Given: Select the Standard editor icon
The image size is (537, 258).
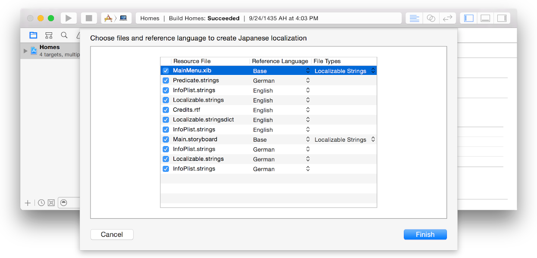Looking at the screenshot, I should pos(414,18).
